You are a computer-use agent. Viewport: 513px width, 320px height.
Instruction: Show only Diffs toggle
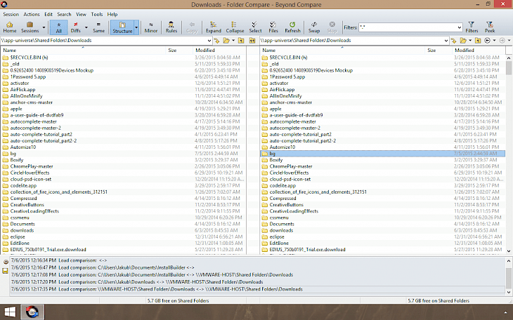[76, 27]
